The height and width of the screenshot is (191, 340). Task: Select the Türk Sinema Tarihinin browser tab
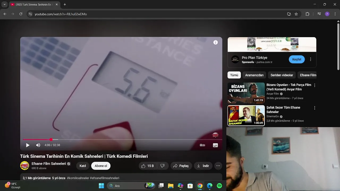(x=34, y=5)
